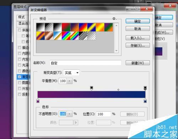Viewport: 178px width, 139px height.
Task: Select the opaque rainbow spectrum gradient preset
Action: 66,36
